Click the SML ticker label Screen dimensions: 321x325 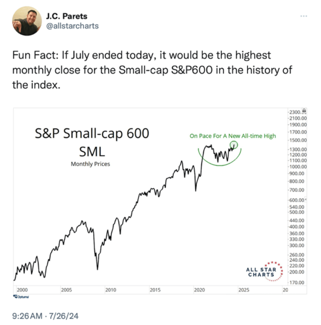[x=91, y=149]
